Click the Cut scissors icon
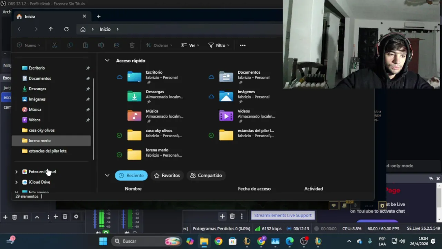The height and width of the screenshot is (249, 442). pyautogui.click(x=54, y=45)
